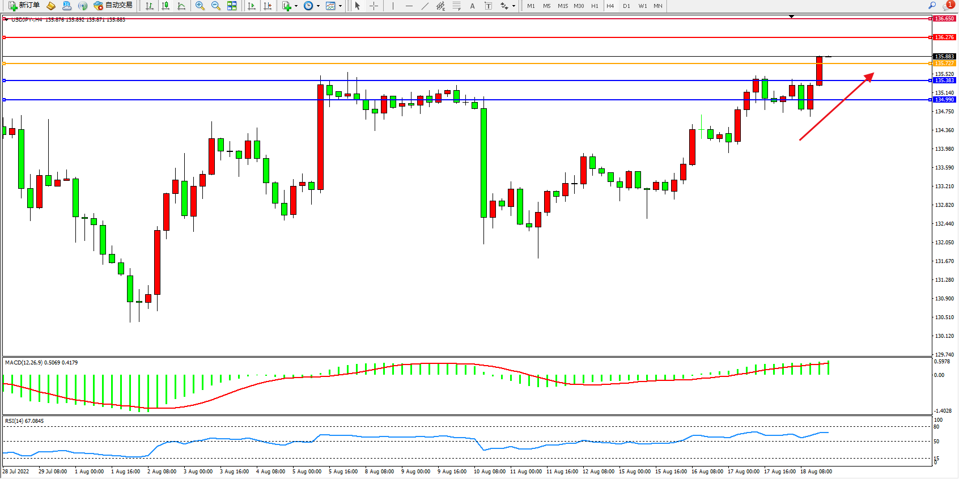Expand the periodicity clock dropdown arrow
The width and height of the screenshot is (959, 479).
(x=318, y=6)
